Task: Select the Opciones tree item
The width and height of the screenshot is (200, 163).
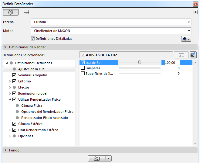Action: pyautogui.click(x=25, y=136)
